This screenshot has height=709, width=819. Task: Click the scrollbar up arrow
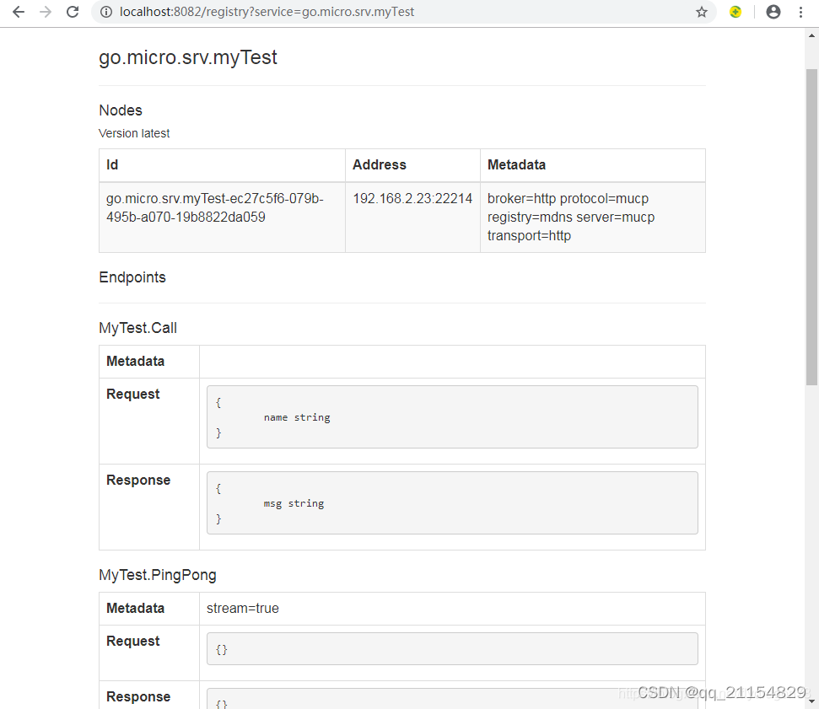tap(811, 35)
